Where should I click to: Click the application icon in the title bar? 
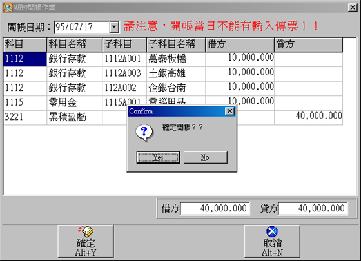click(x=8, y=7)
